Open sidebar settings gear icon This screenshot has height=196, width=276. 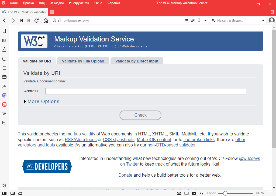click(x=4, y=185)
